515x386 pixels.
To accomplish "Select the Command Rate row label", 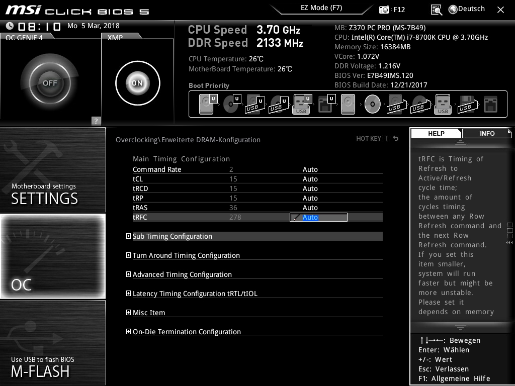I will 157,169.
